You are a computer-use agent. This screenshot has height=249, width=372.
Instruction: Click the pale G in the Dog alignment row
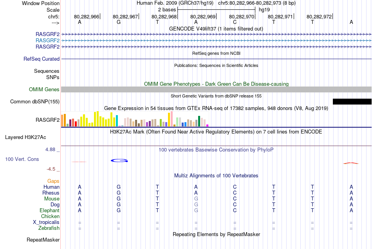(x=196, y=204)
